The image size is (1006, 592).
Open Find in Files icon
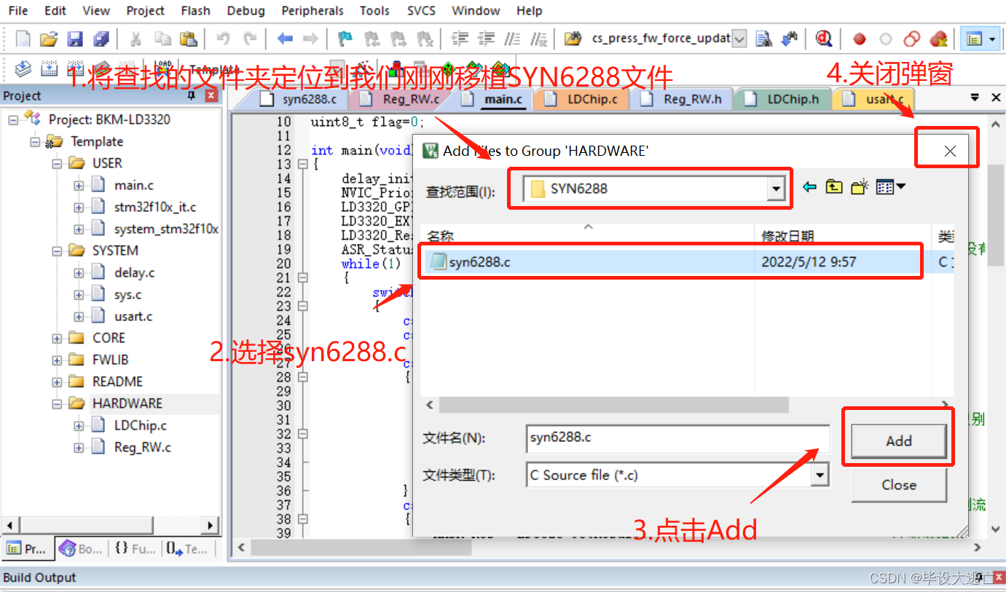coord(573,39)
